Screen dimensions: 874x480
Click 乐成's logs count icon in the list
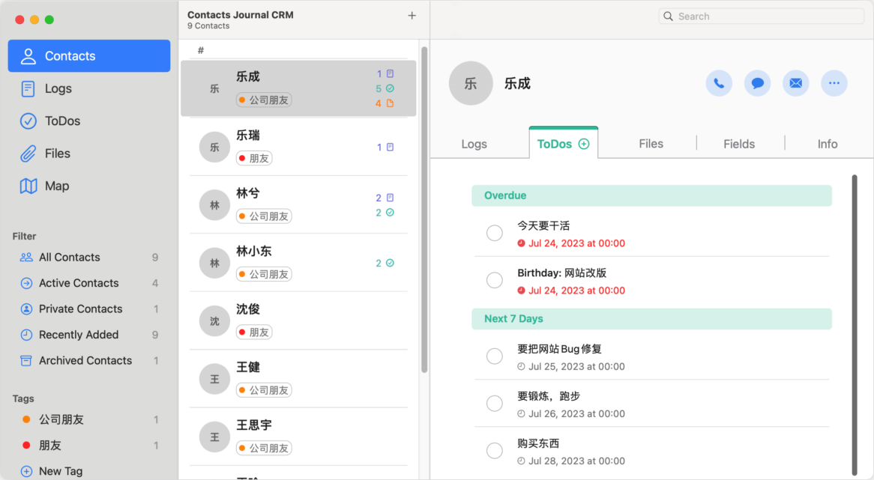(x=391, y=73)
